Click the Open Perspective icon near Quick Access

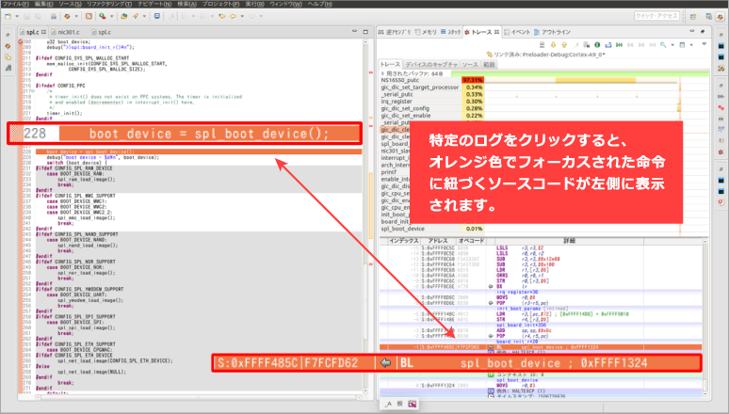click(x=693, y=16)
